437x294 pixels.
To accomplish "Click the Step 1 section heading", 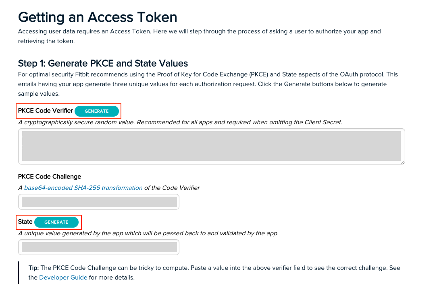I will 102,64.
